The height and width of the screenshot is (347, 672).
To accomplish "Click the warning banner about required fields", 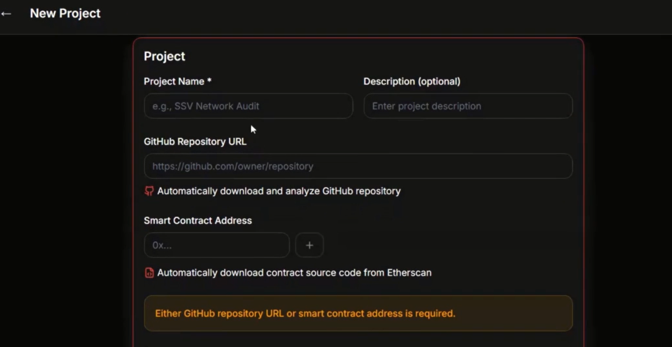I will [x=358, y=313].
